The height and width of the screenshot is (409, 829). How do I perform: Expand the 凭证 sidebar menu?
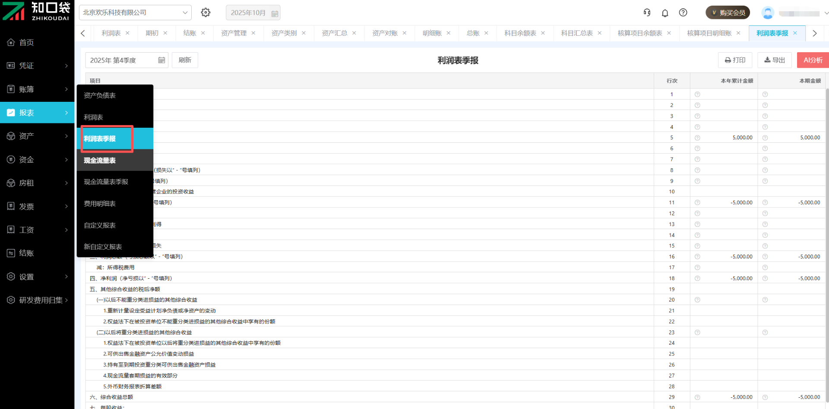(x=37, y=66)
